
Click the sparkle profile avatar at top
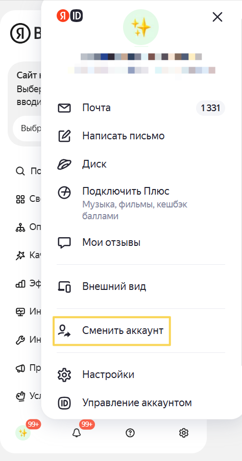(140, 28)
